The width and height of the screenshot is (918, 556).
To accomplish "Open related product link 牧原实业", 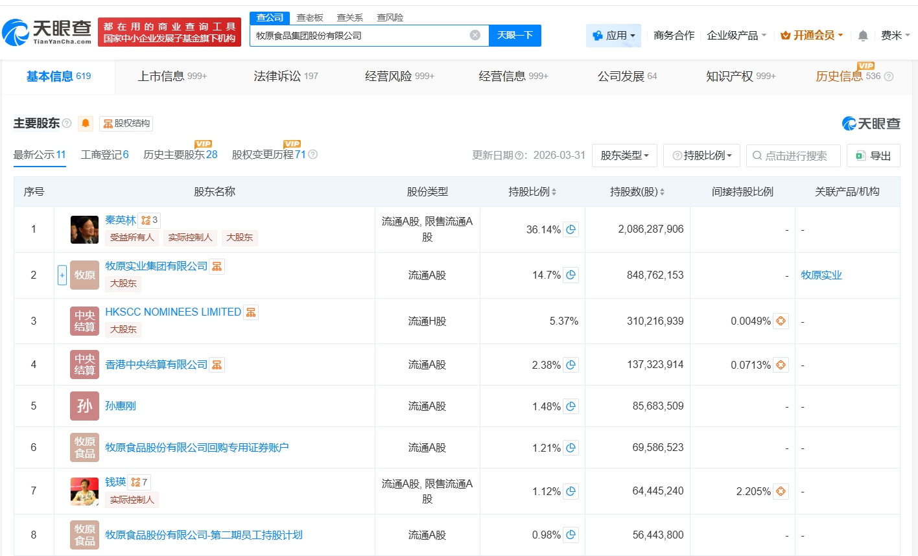I will tap(821, 275).
